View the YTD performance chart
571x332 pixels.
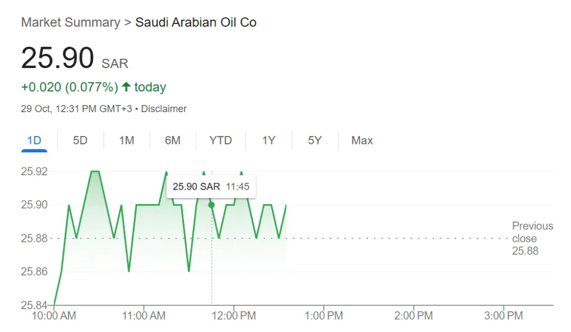click(x=220, y=141)
